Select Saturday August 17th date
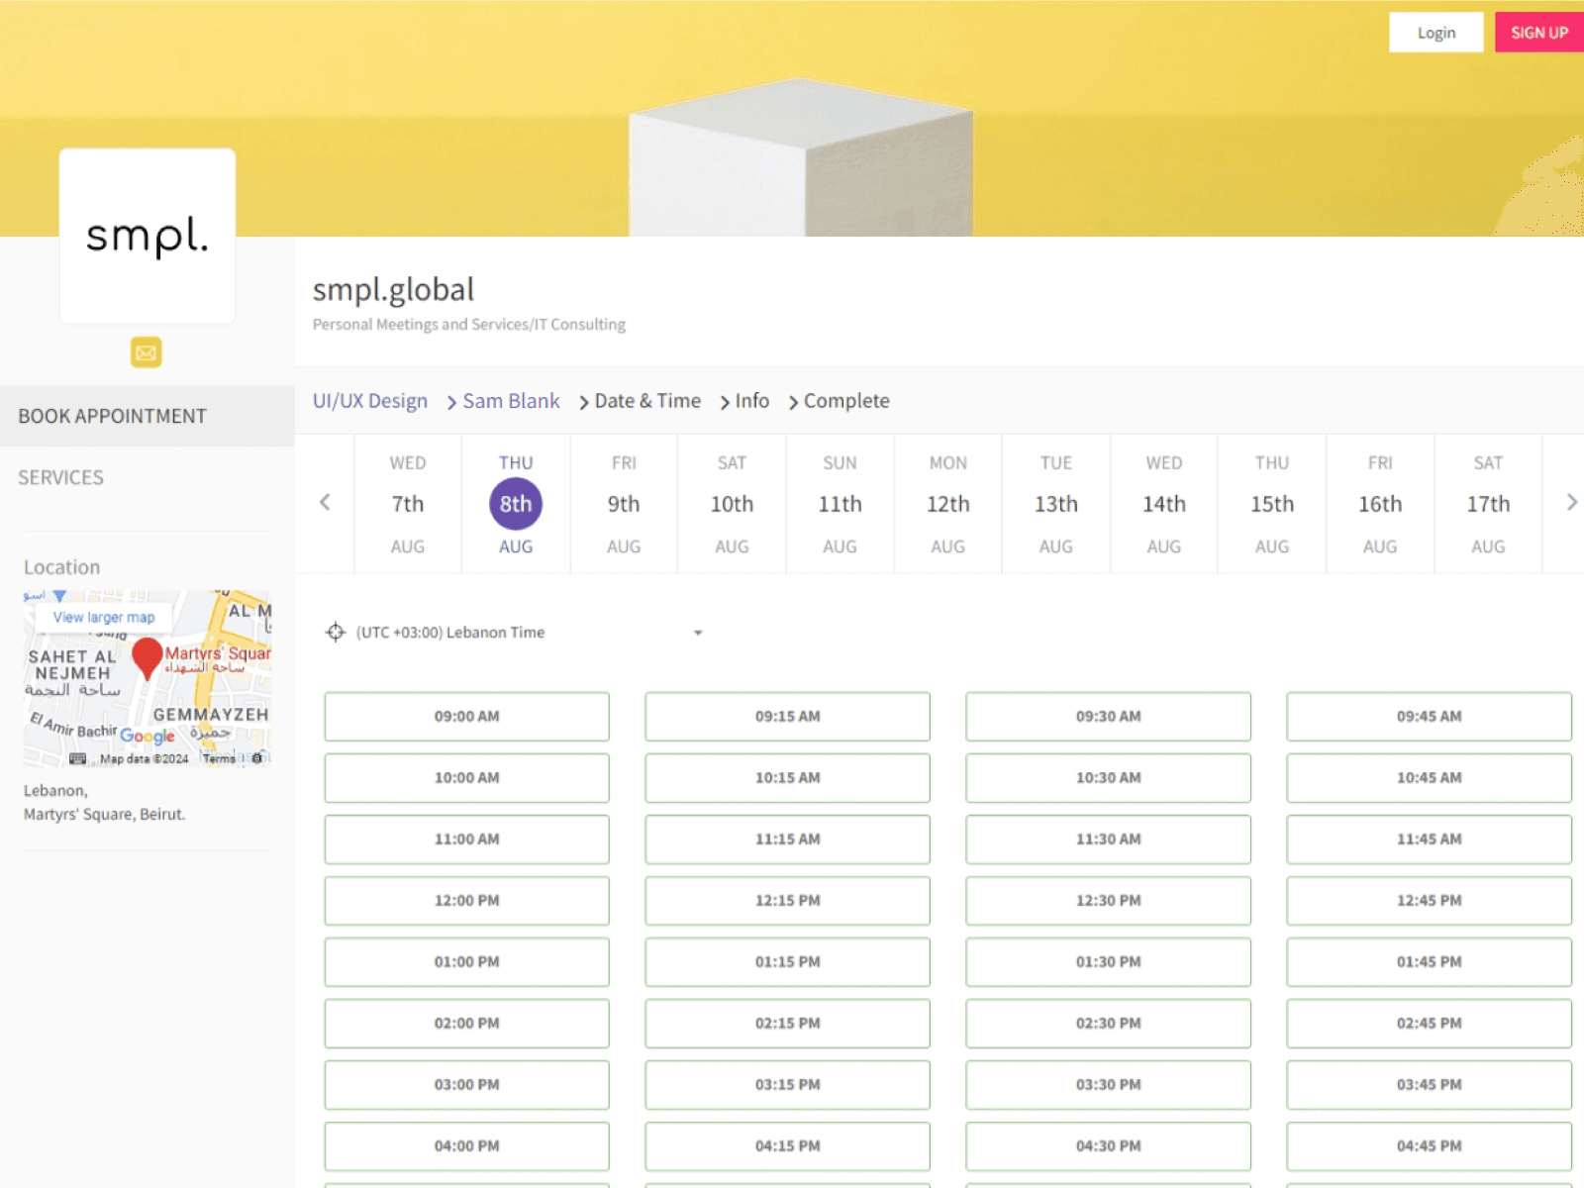 coord(1487,503)
